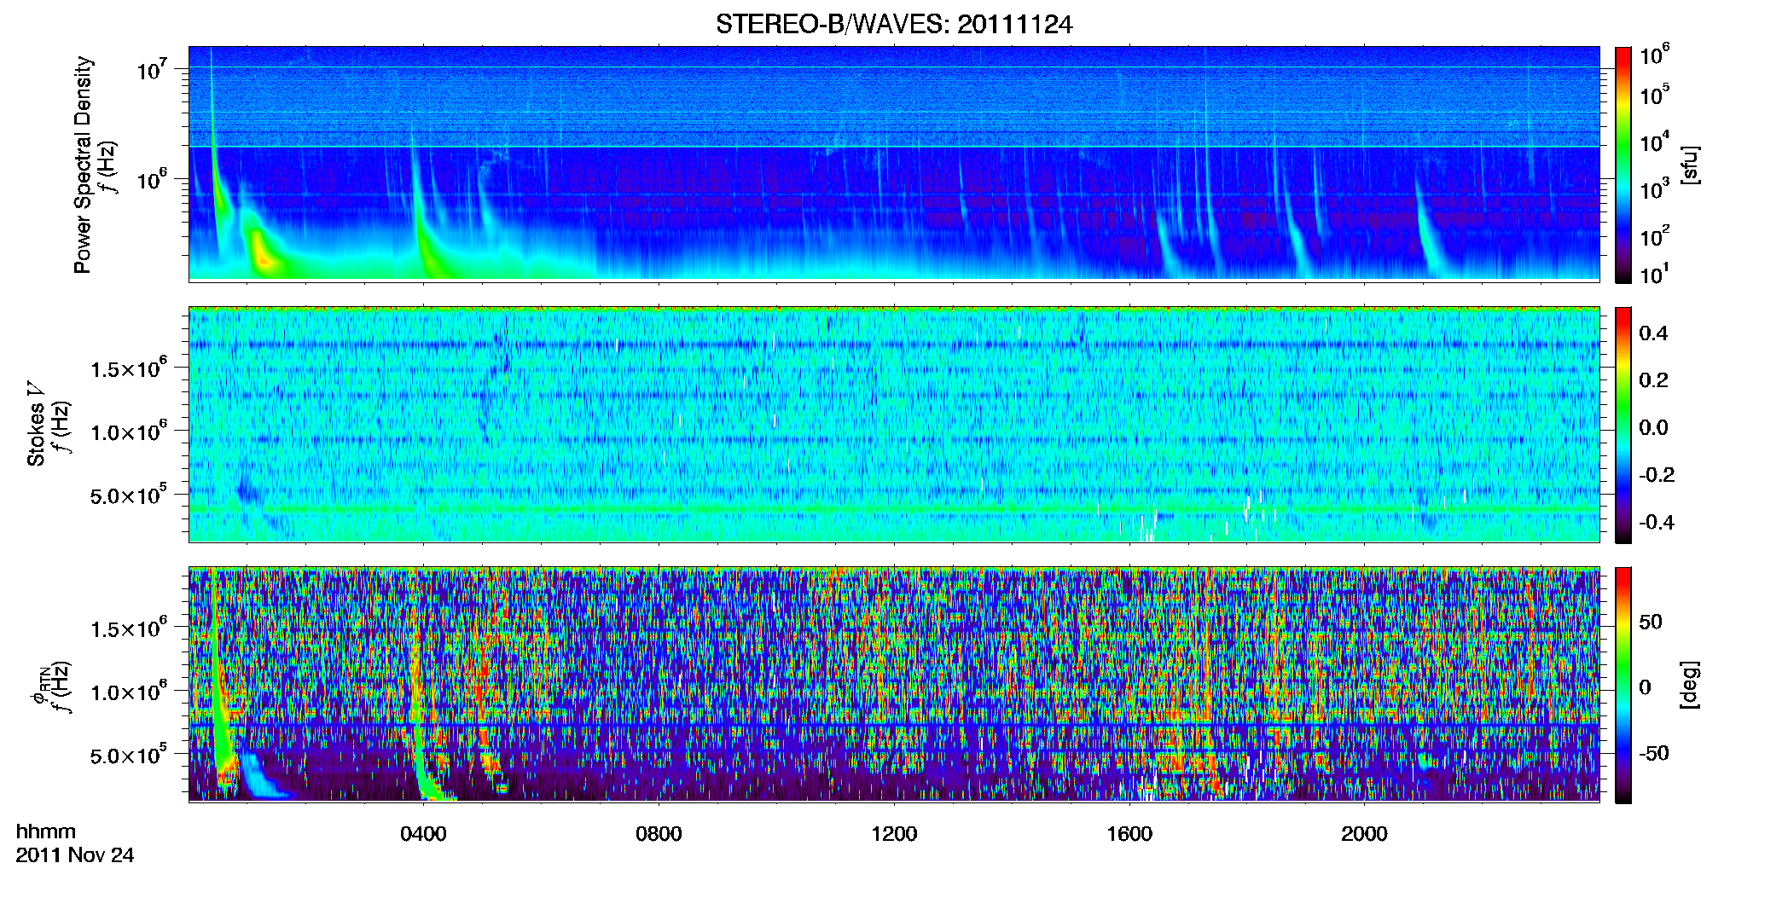
Task: Click the Power Spectral Density axis label
Action: coord(83,165)
